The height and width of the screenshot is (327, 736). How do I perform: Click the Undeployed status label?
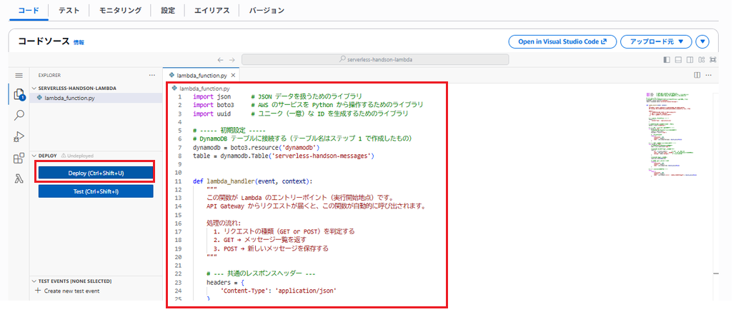click(77, 156)
